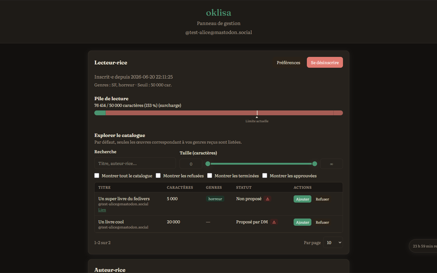Tick the Montrer les refusées checkbox
This screenshot has height=273, width=437.
(x=158, y=176)
